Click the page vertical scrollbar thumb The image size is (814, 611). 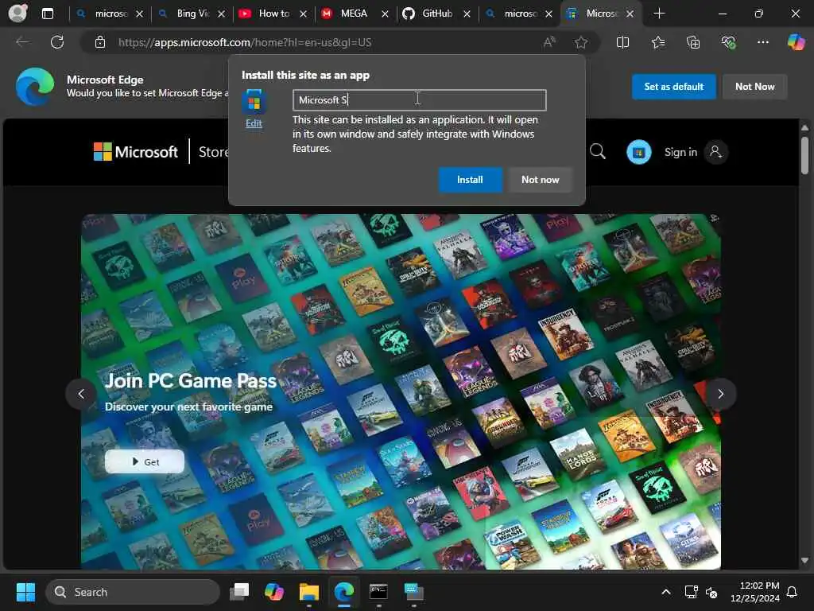click(804, 155)
